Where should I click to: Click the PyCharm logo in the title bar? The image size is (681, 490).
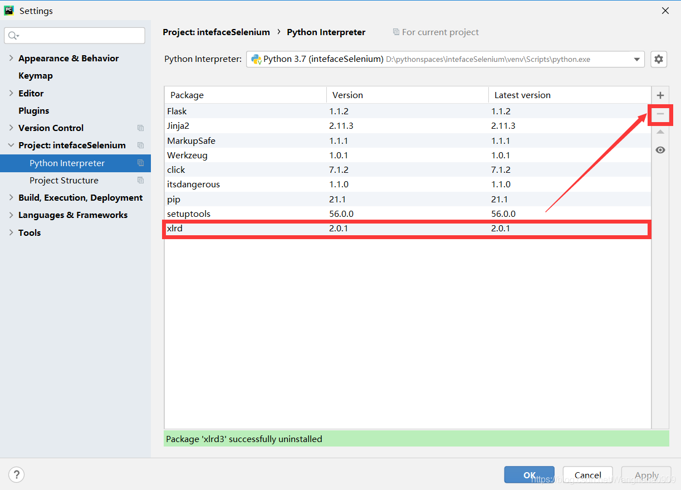tap(8, 10)
